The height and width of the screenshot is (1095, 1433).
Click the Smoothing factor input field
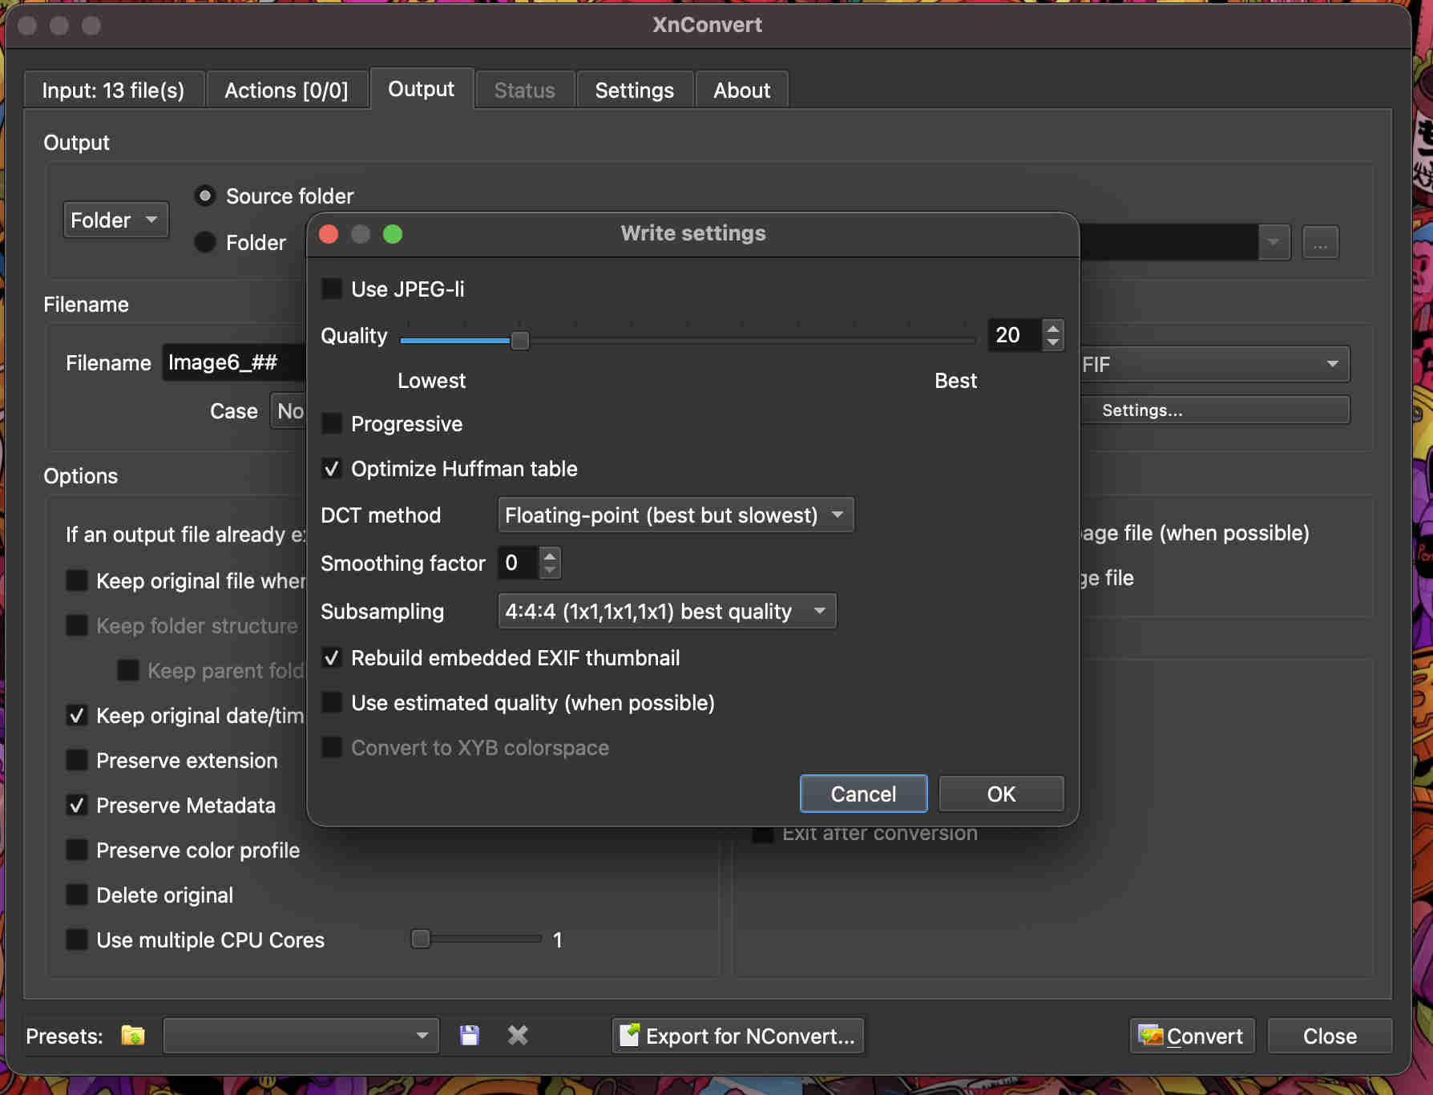[519, 563]
